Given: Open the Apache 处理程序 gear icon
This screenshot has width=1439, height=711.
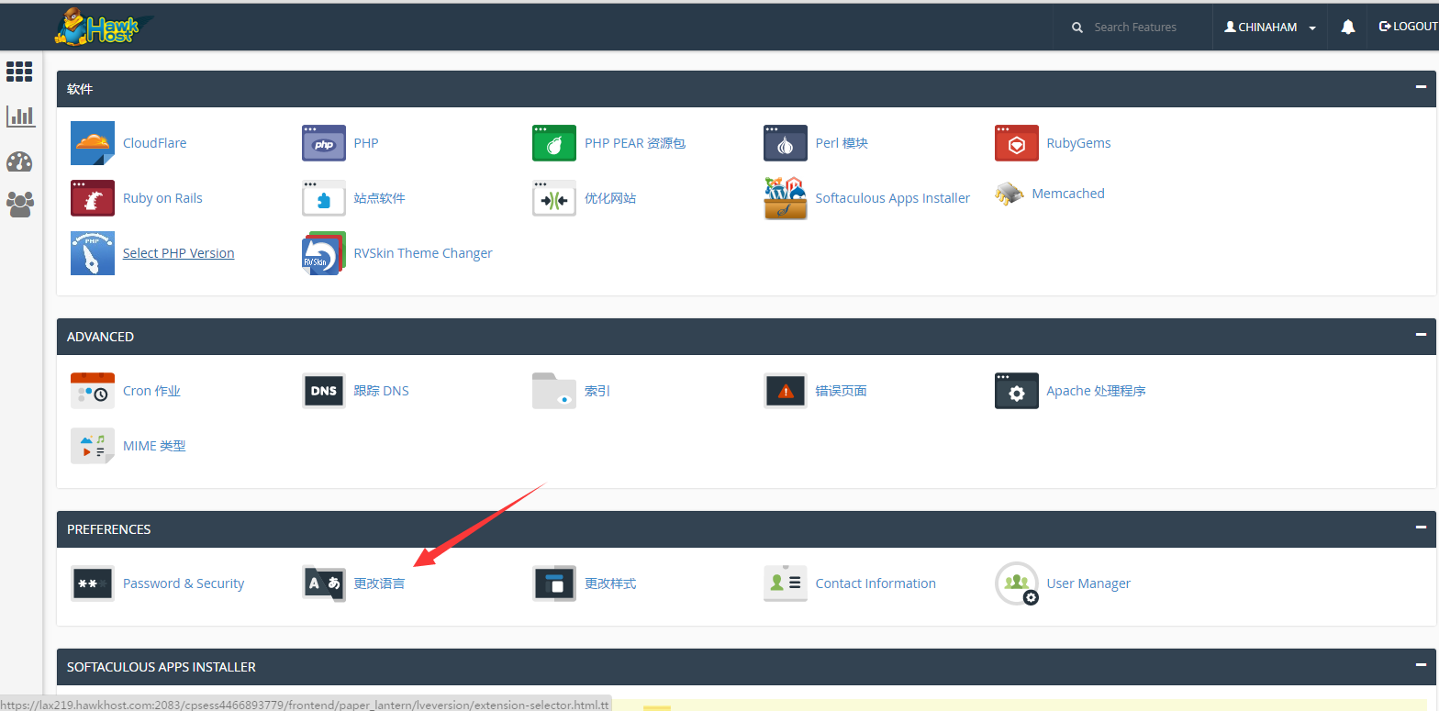Looking at the screenshot, I should tap(1017, 391).
